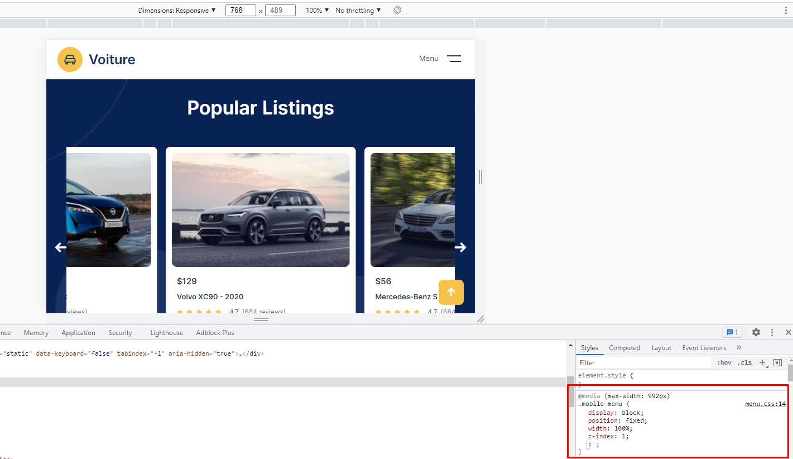This screenshot has width=793, height=459.
Task: Click the viewport right-edge resize handle
Action: click(x=480, y=177)
